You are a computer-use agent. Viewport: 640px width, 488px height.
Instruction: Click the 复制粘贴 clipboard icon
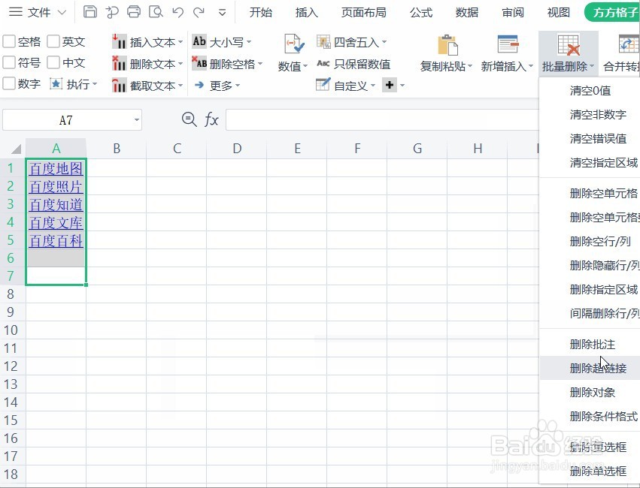pyautogui.click(x=447, y=45)
